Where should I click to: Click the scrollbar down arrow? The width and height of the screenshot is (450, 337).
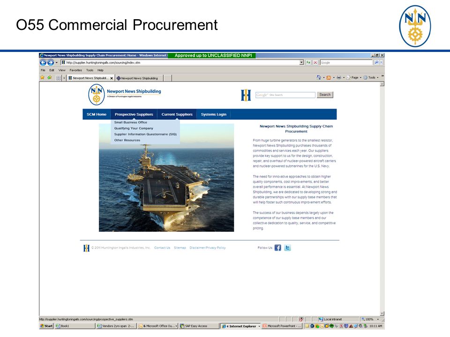[x=382, y=314]
